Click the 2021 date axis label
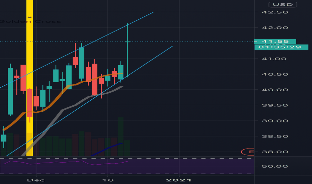312x184 pixels. pos(179,180)
